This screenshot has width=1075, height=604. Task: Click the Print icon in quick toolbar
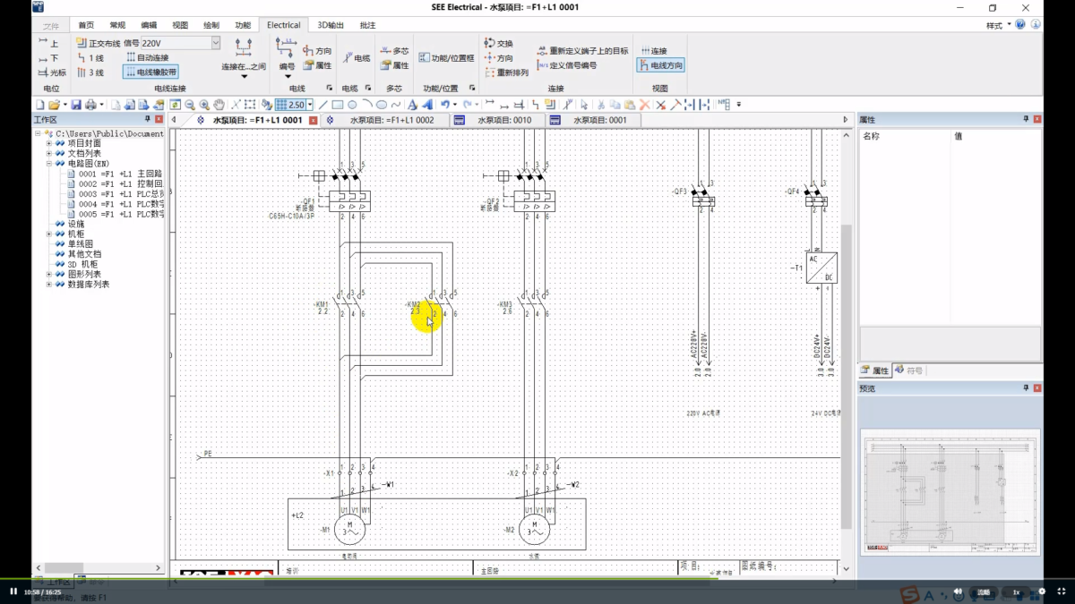[x=90, y=105]
